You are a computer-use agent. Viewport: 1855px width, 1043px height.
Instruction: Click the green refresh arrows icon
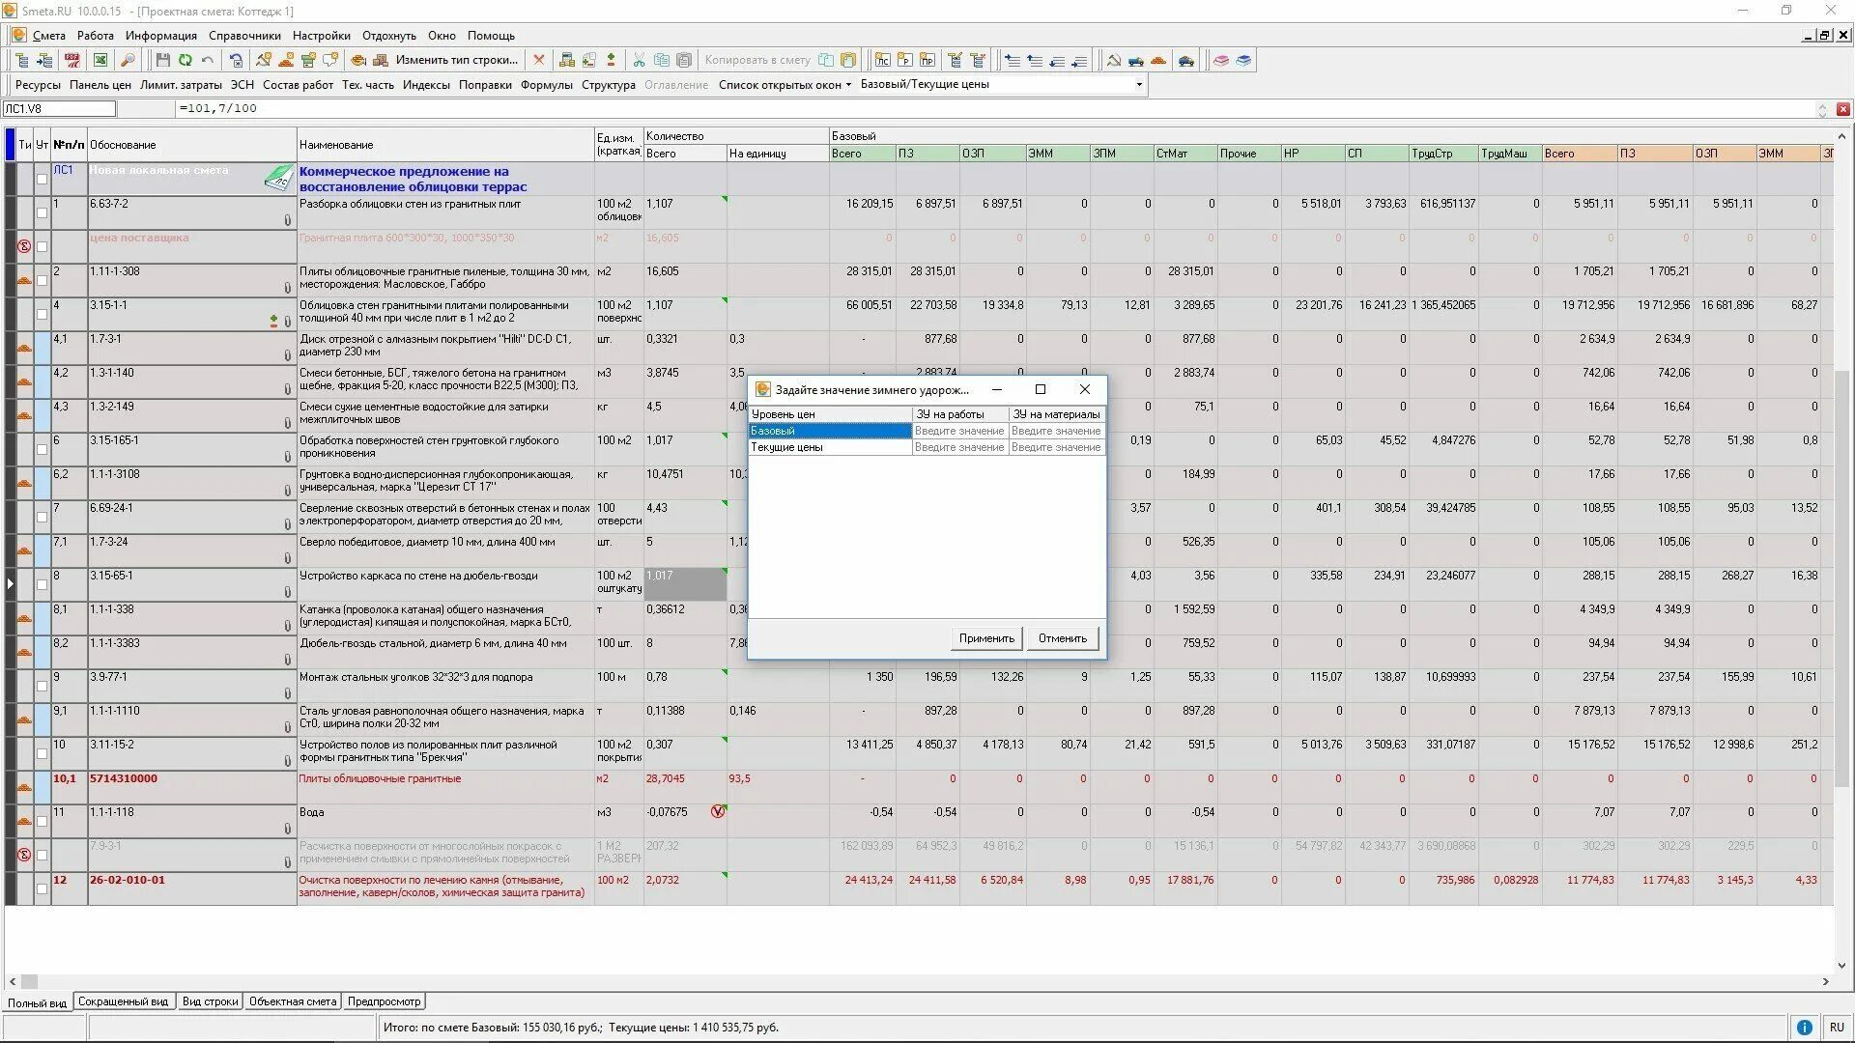pos(185,60)
